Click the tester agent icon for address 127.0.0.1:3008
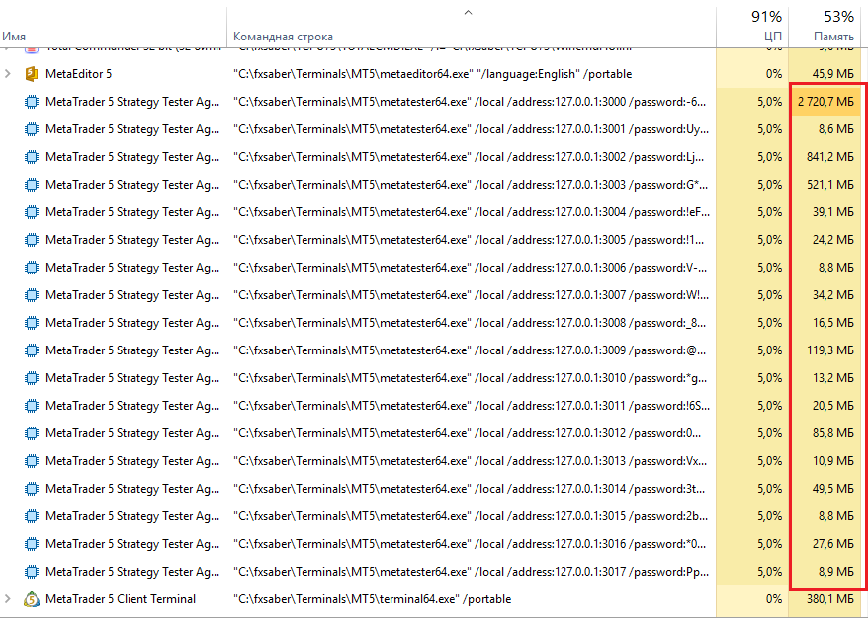Screen dimensions: 868x623 pyautogui.click(x=32, y=323)
